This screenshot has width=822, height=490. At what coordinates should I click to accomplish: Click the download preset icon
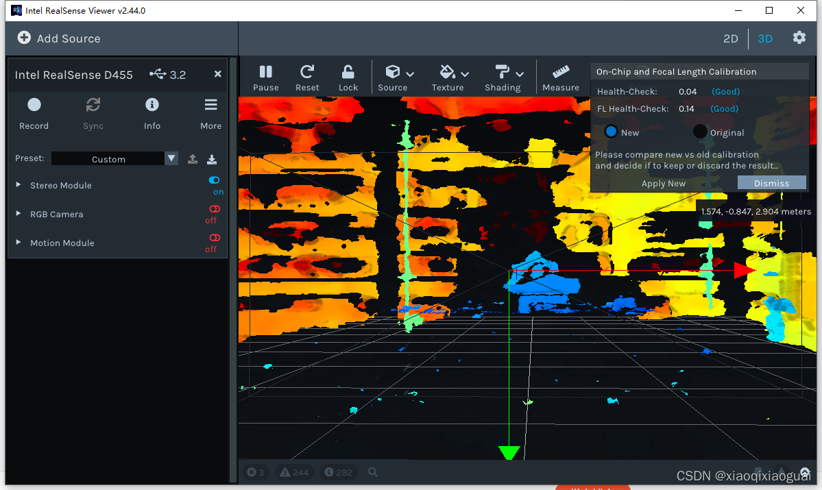tap(212, 159)
